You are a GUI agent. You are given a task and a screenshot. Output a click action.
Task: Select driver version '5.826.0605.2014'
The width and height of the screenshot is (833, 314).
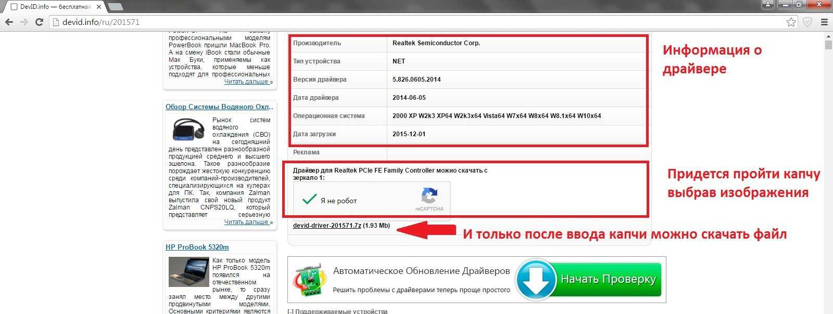pos(416,80)
